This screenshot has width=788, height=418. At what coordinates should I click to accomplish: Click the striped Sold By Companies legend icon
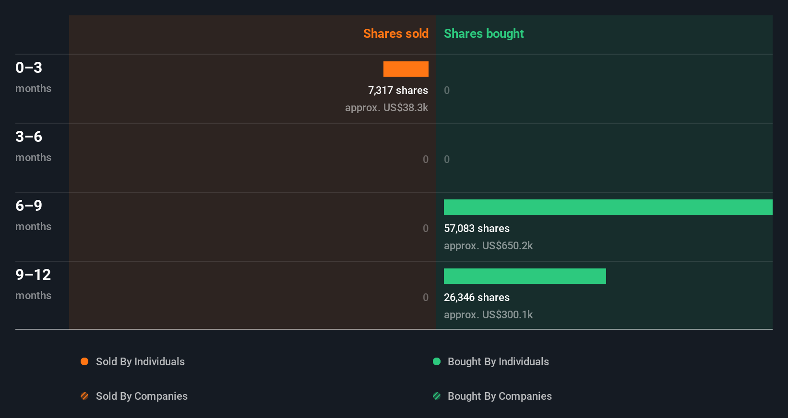pyautogui.click(x=84, y=396)
